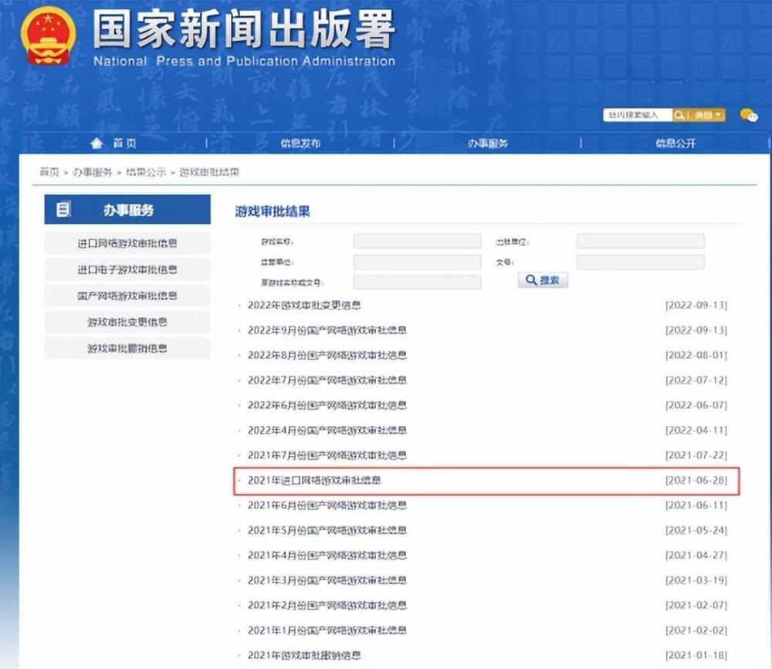Click the national emblem logo
The width and height of the screenshot is (772, 669).
48,36
